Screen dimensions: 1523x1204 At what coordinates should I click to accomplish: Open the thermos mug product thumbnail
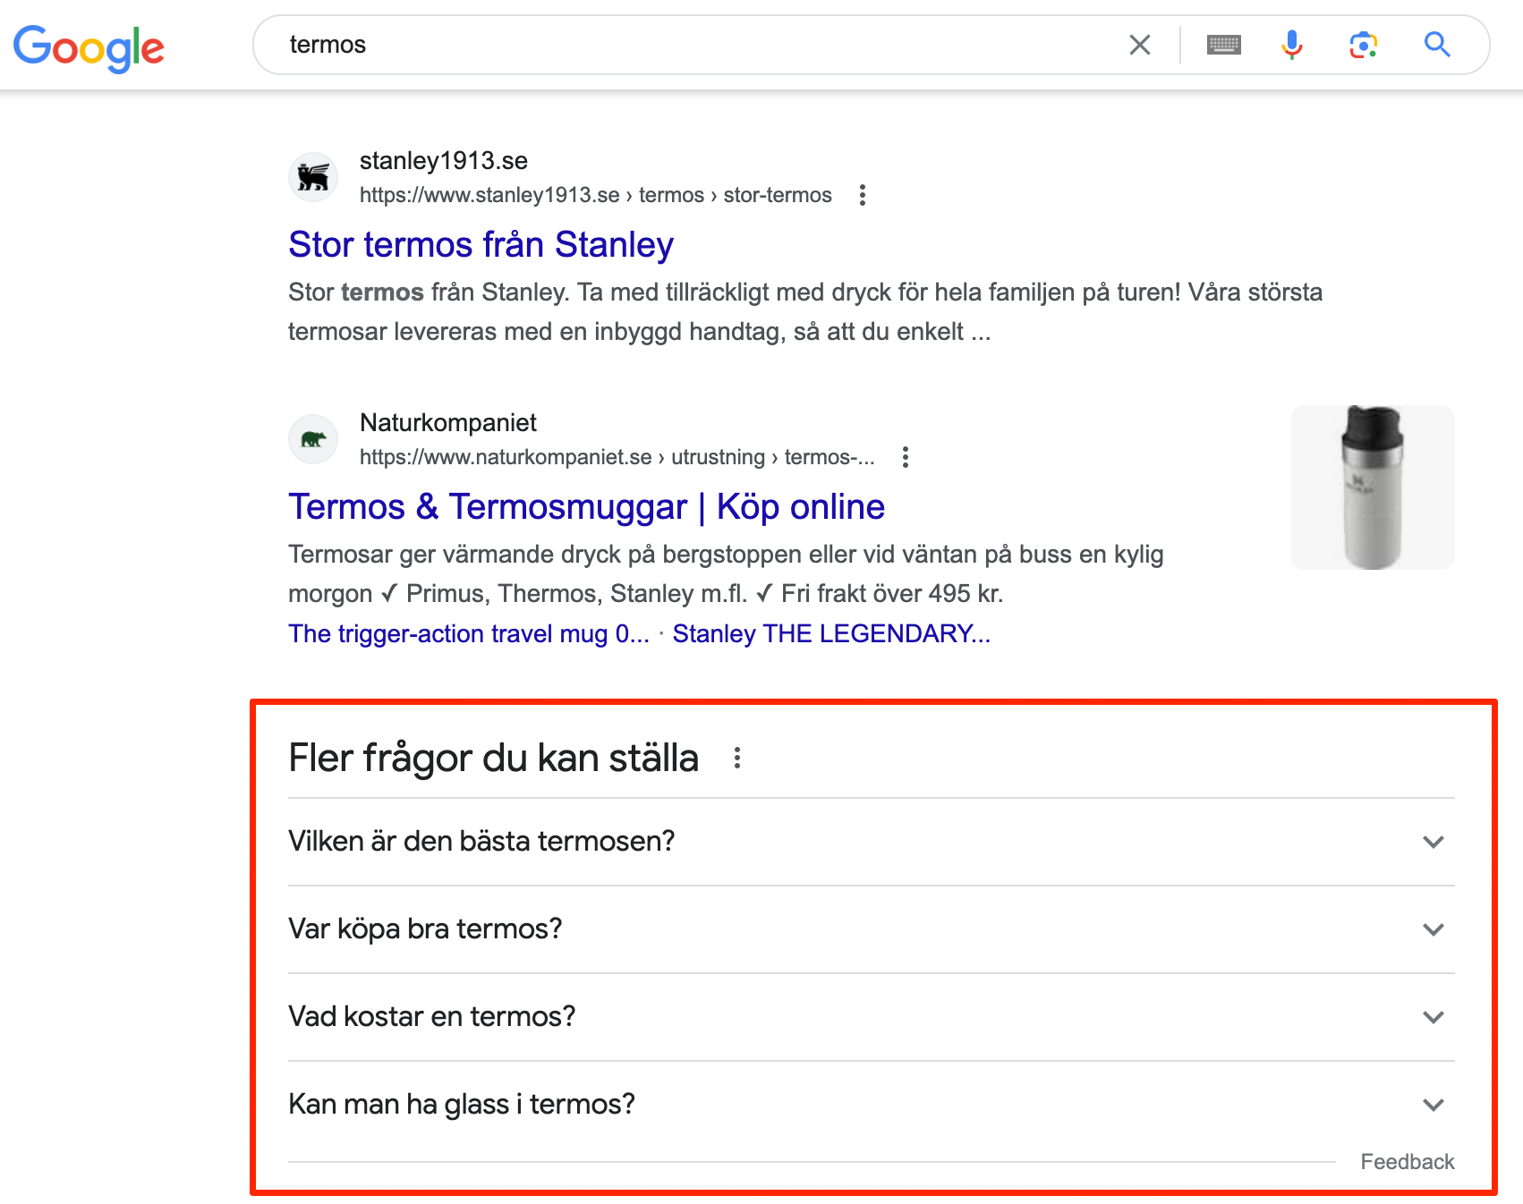pyautogui.click(x=1372, y=488)
